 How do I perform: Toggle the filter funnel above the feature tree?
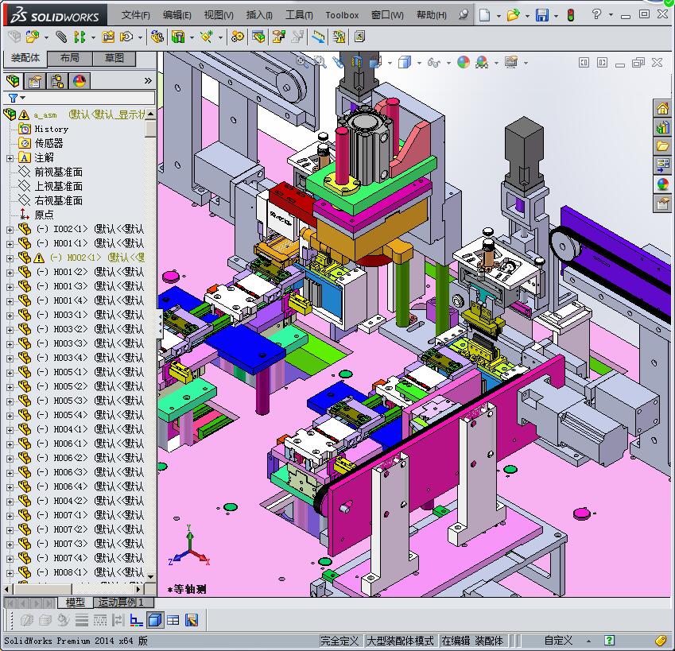pos(12,98)
